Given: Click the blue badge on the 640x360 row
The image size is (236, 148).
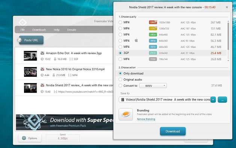Looking at the screenshot, I should click(x=153, y=41).
